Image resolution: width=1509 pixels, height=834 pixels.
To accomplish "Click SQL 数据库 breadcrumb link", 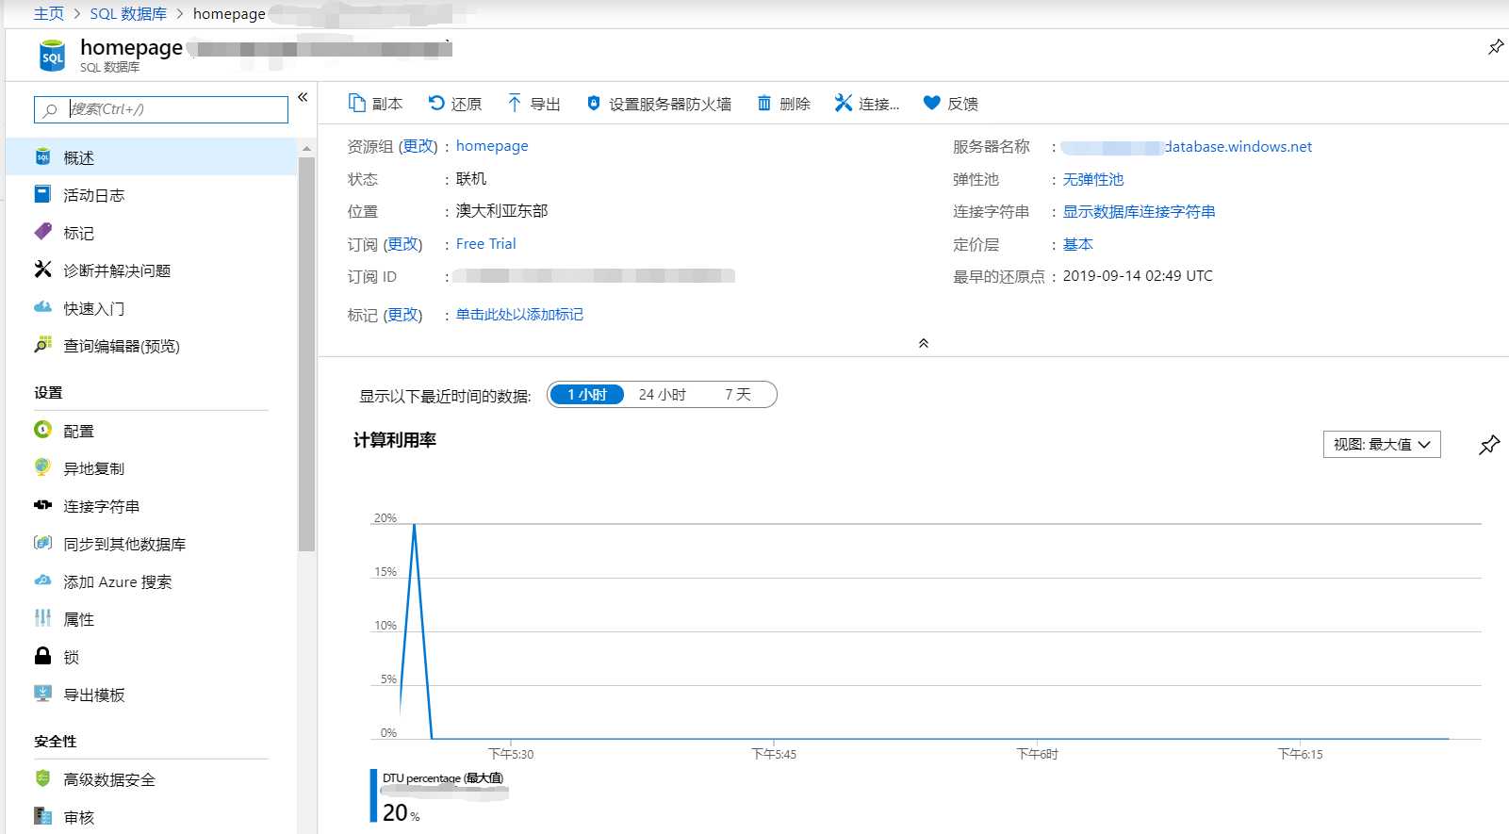I will click(128, 14).
